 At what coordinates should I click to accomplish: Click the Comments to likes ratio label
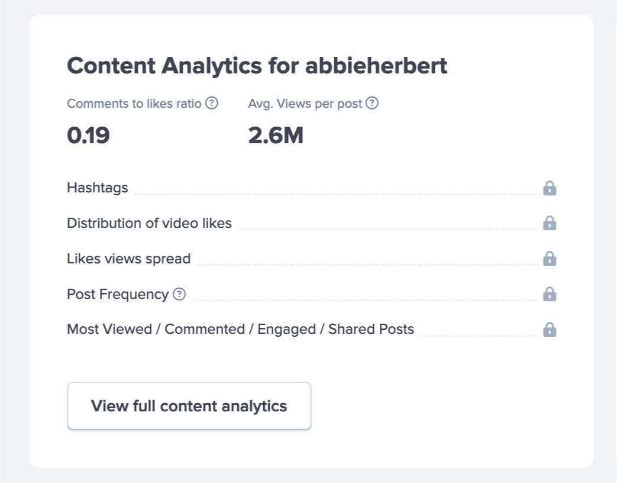pos(135,104)
